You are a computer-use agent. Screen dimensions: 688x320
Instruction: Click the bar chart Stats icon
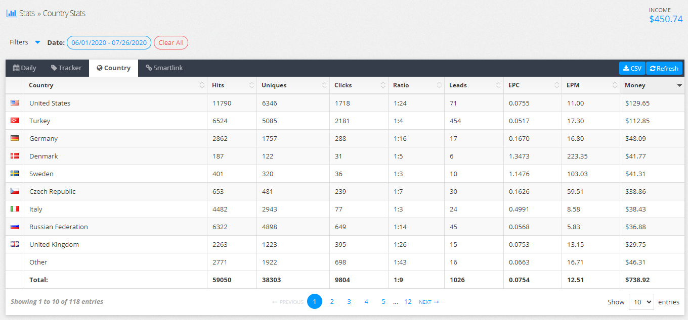pyautogui.click(x=11, y=13)
